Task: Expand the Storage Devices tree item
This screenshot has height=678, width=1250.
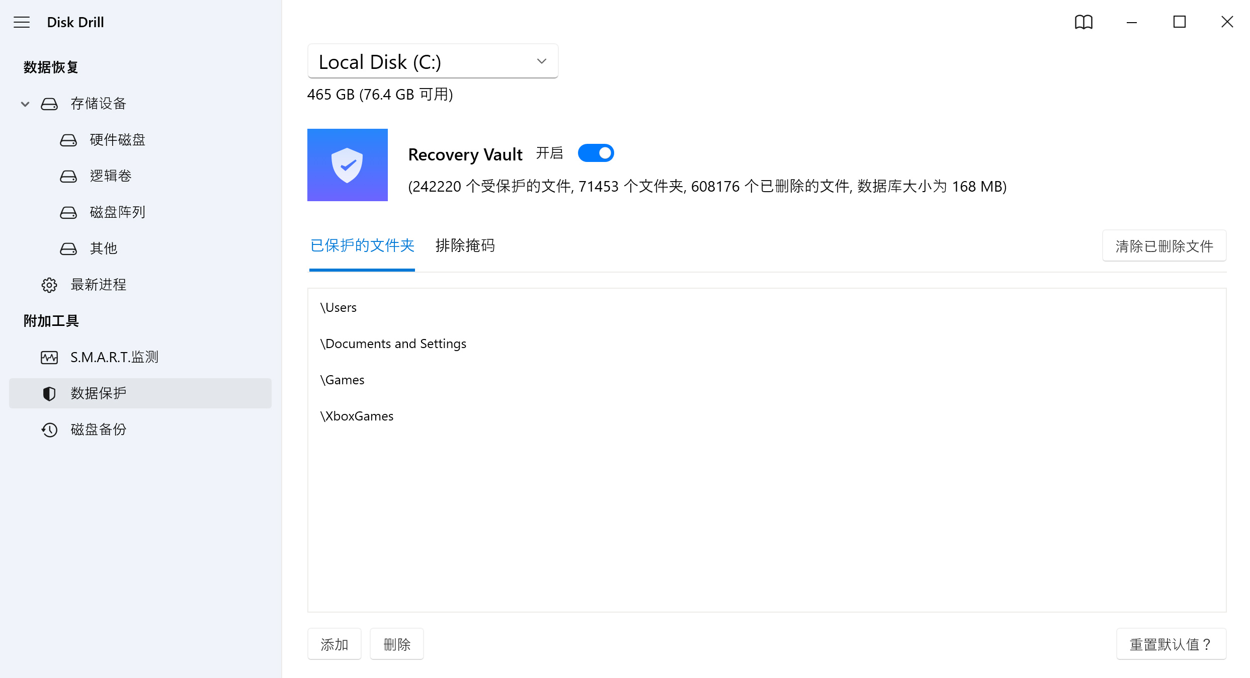Action: tap(25, 104)
